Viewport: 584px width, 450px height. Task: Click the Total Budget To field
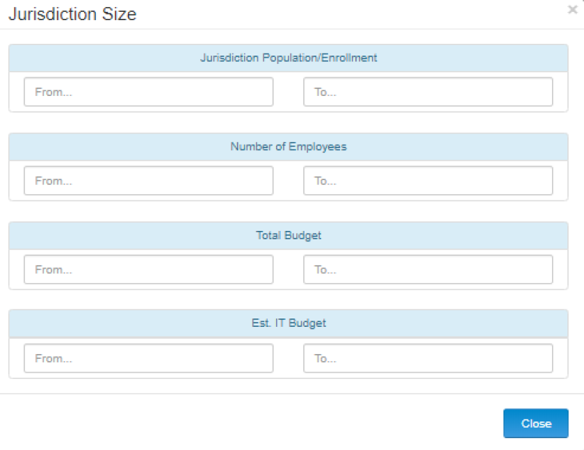(428, 269)
